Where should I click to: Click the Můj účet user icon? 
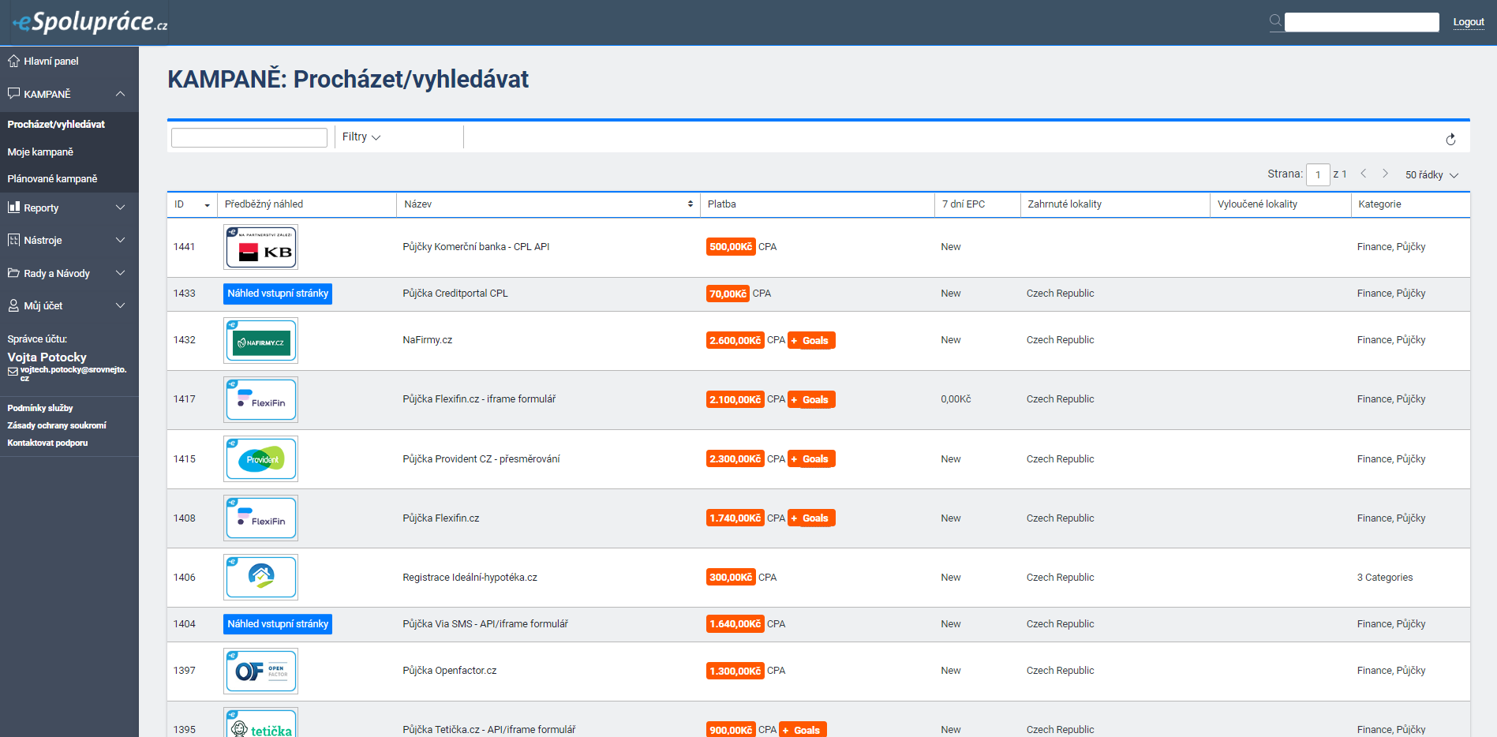point(13,305)
